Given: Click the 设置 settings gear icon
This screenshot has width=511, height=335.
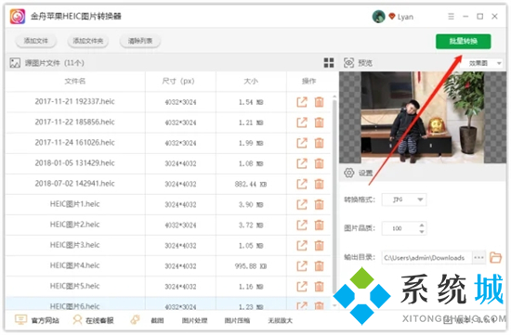Looking at the screenshot, I should (x=349, y=173).
